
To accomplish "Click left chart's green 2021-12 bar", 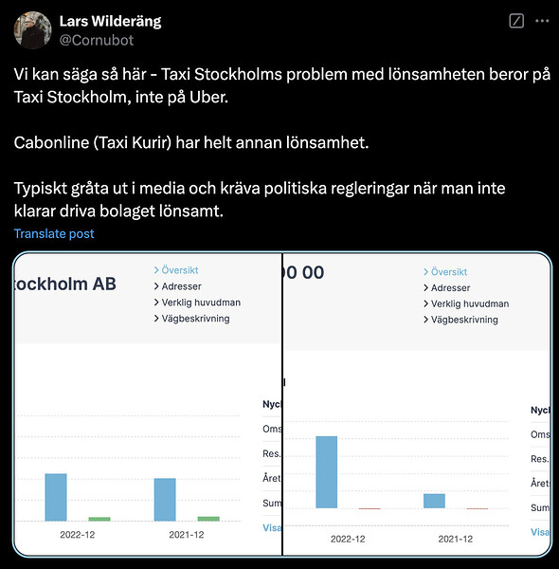I will tap(208, 519).
